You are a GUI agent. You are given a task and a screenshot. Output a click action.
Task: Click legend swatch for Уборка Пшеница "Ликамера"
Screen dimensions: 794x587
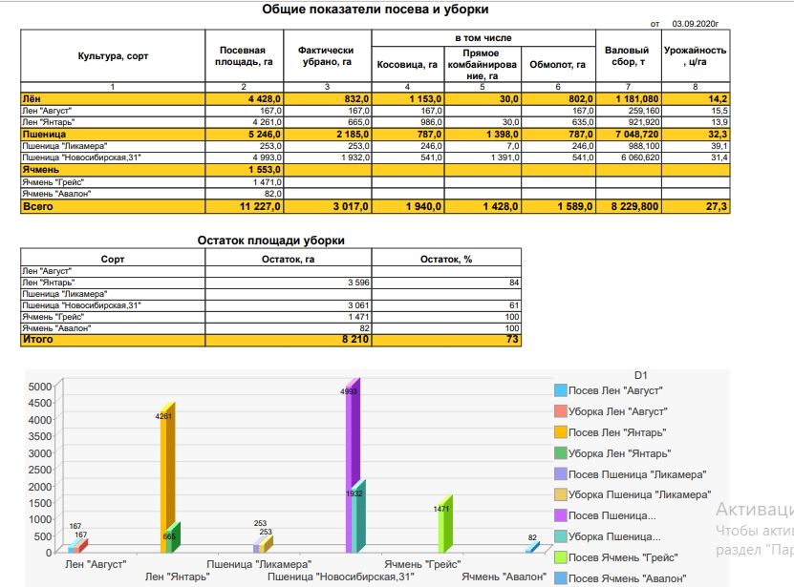coord(561,494)
